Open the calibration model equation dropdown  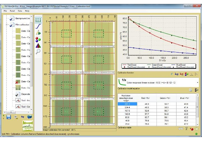point(198,83)
